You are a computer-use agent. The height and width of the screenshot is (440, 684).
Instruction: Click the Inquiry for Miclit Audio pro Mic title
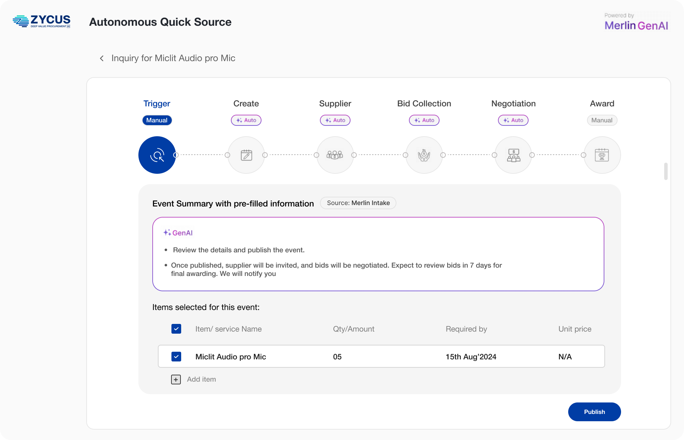173,58
